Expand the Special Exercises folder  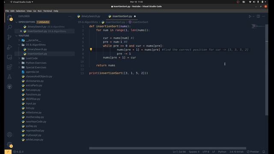(x=19, y=68)
